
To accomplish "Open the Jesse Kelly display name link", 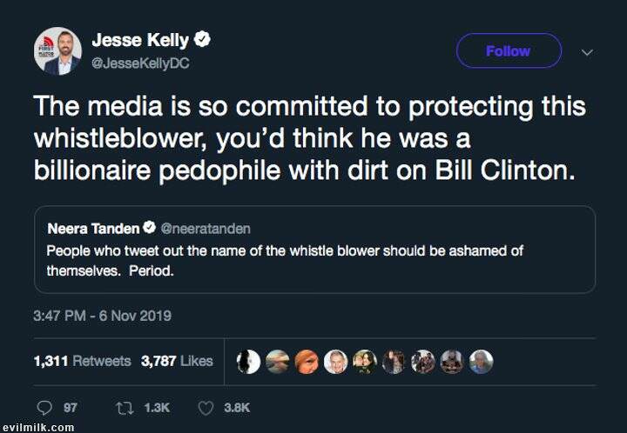I will pos(141,40).
